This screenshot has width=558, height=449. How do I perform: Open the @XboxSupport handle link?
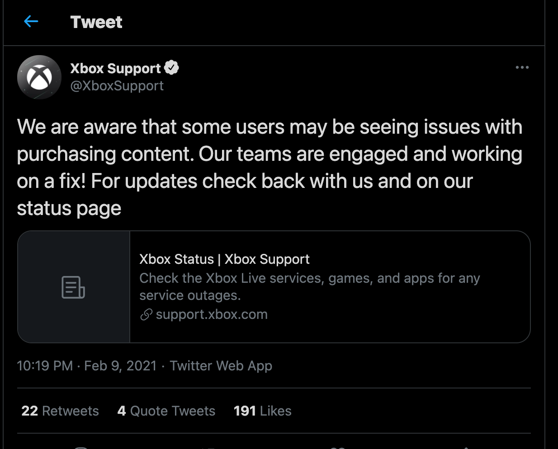[x=117, y=86]
